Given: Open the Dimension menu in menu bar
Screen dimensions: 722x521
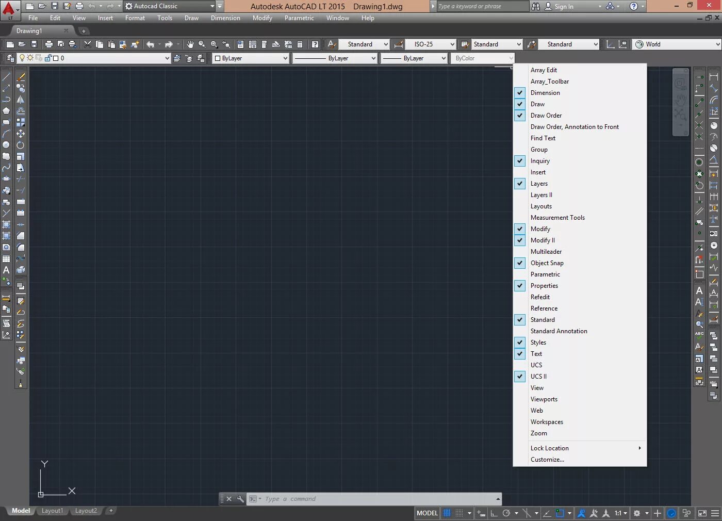Looking at the screenshot, I should tap(225, 18).
